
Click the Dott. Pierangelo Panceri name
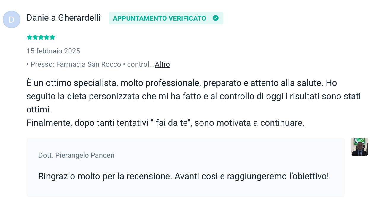(76, 155)
